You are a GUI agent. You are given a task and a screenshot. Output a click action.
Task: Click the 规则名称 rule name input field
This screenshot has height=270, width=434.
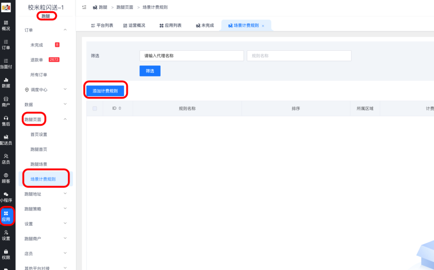tap(299, 55)
